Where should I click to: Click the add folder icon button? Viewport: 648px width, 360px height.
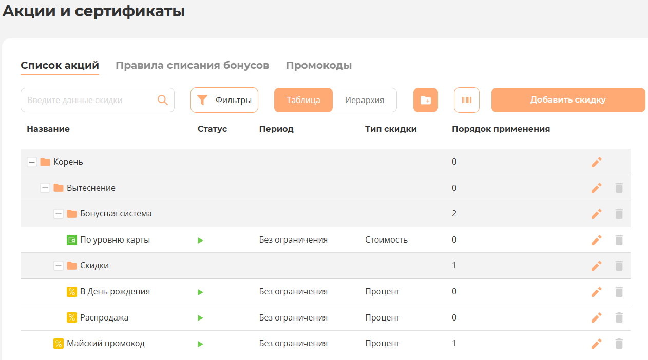point(426,100)
